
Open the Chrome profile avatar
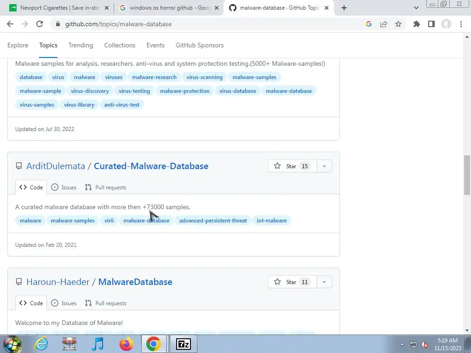446,24
